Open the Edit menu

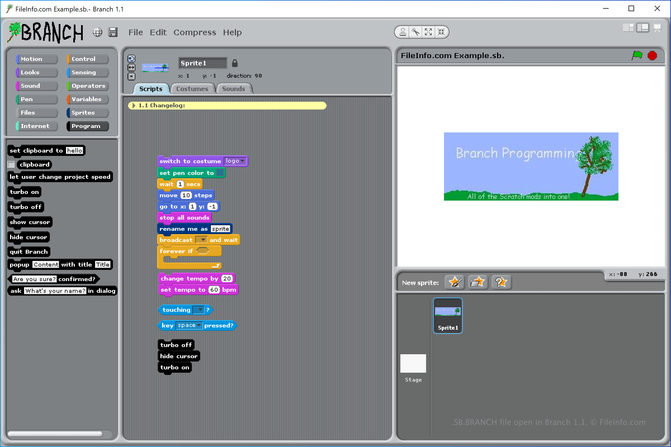click(158, 32)
